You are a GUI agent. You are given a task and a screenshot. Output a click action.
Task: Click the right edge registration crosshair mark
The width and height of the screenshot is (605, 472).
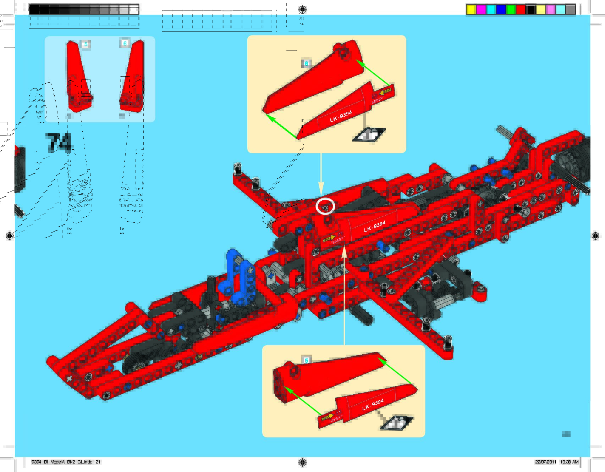(x=595, y=236)
